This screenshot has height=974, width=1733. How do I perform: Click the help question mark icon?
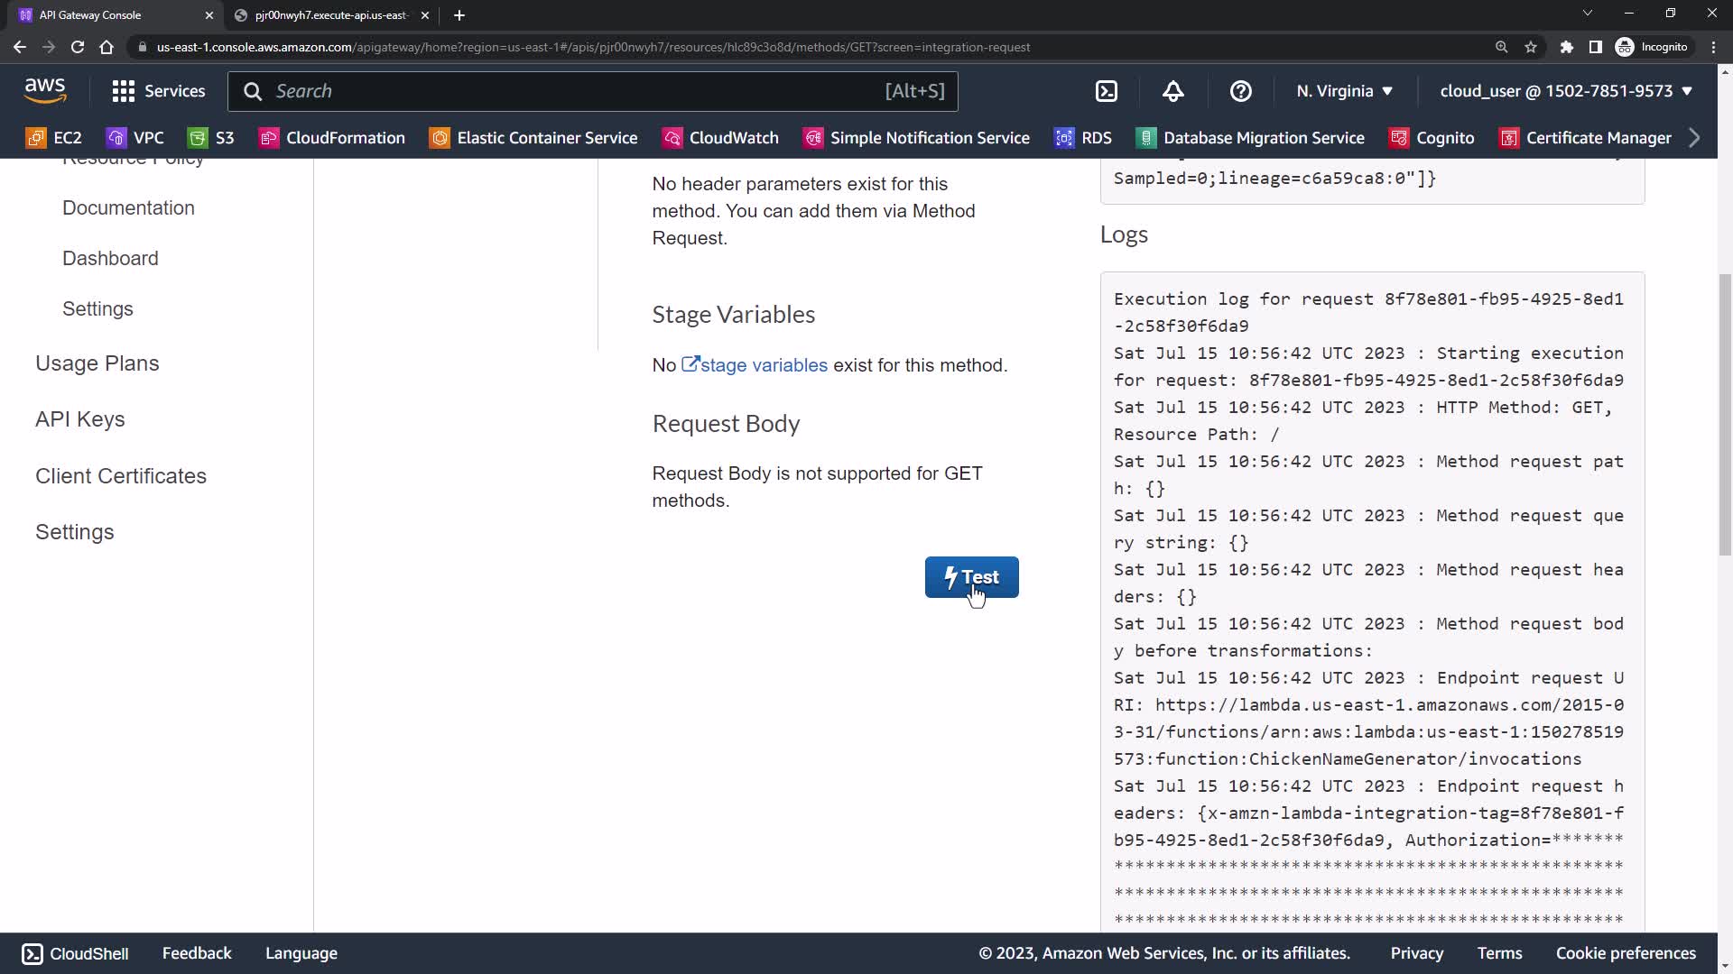click(x=1240, y=91)
